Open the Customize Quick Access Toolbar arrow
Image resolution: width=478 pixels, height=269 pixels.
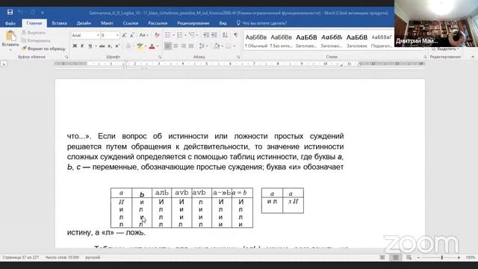pos(43,13)
